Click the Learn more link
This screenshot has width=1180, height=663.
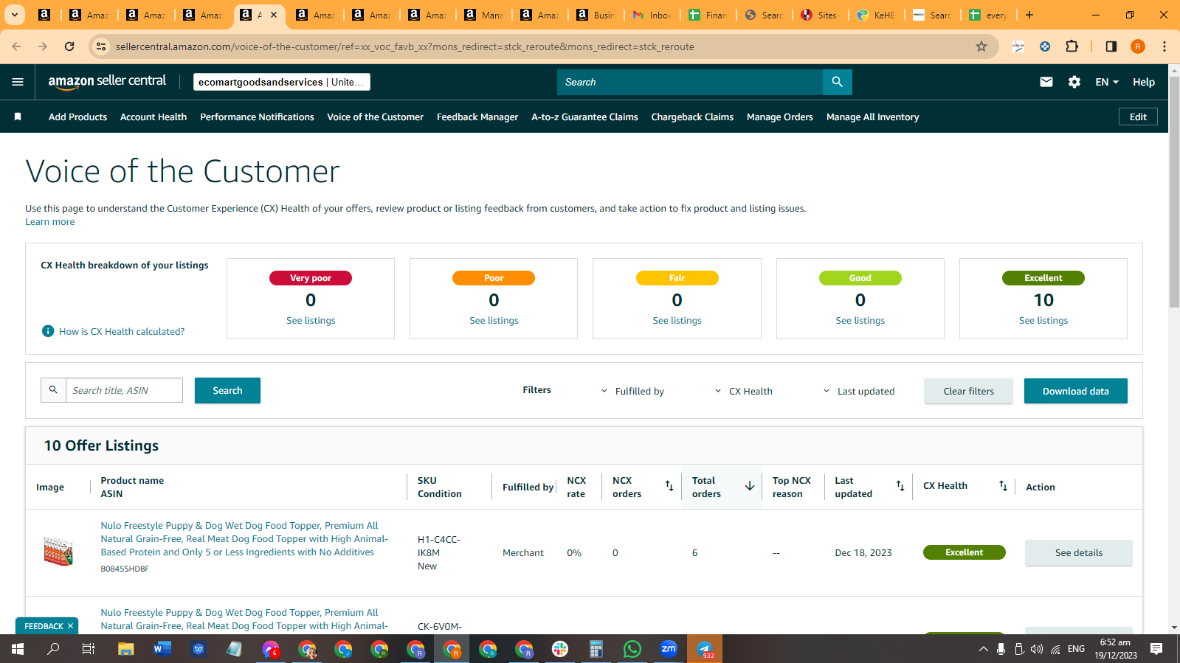[x=50, y=222]
